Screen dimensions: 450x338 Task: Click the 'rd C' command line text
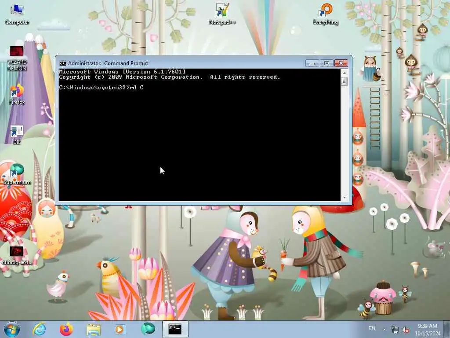pos(136,88)
